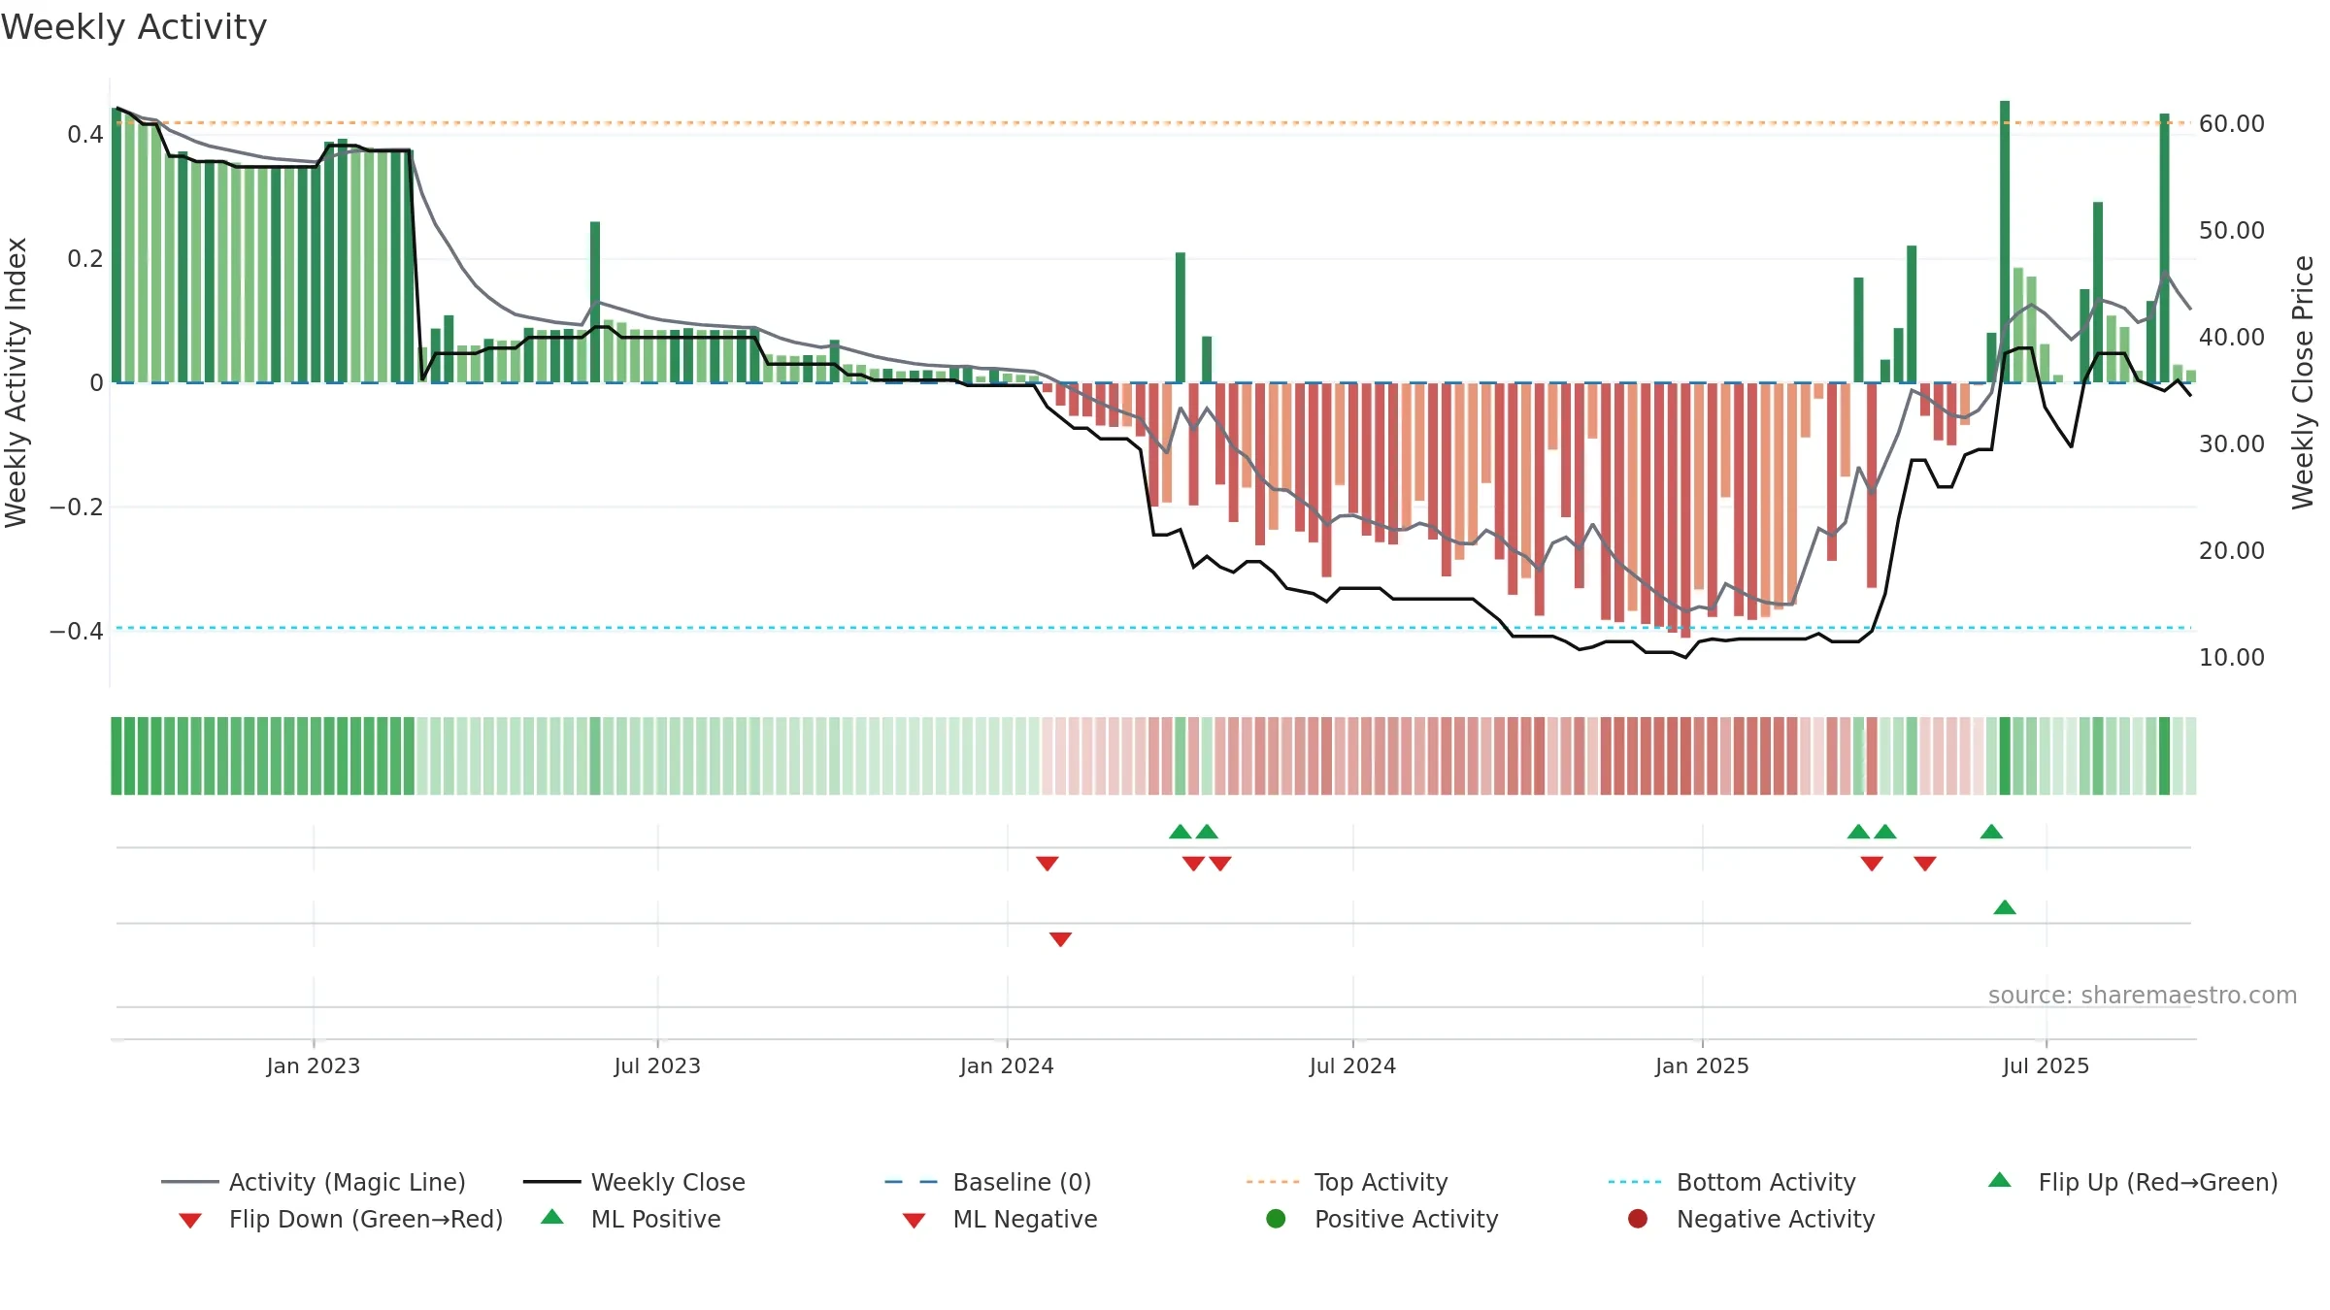Toggle the Weekly Close legend entry

pyautogui.click(x=634, y=1182)
